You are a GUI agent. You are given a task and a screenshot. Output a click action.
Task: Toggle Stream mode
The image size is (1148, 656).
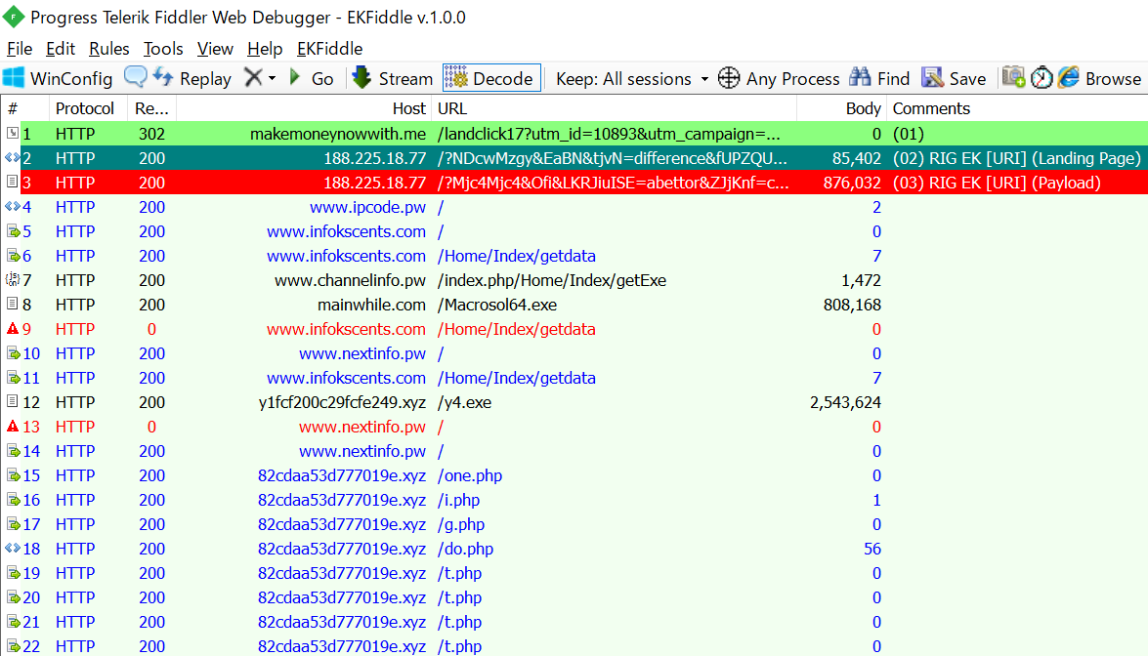pos(393,78)
